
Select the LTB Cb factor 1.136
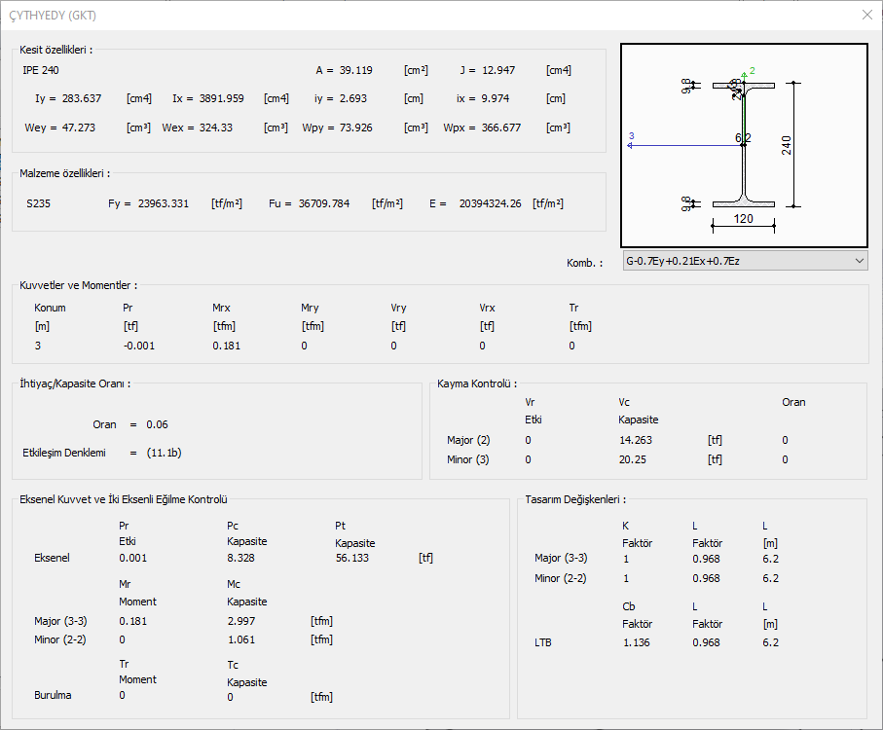pos(637,642)
